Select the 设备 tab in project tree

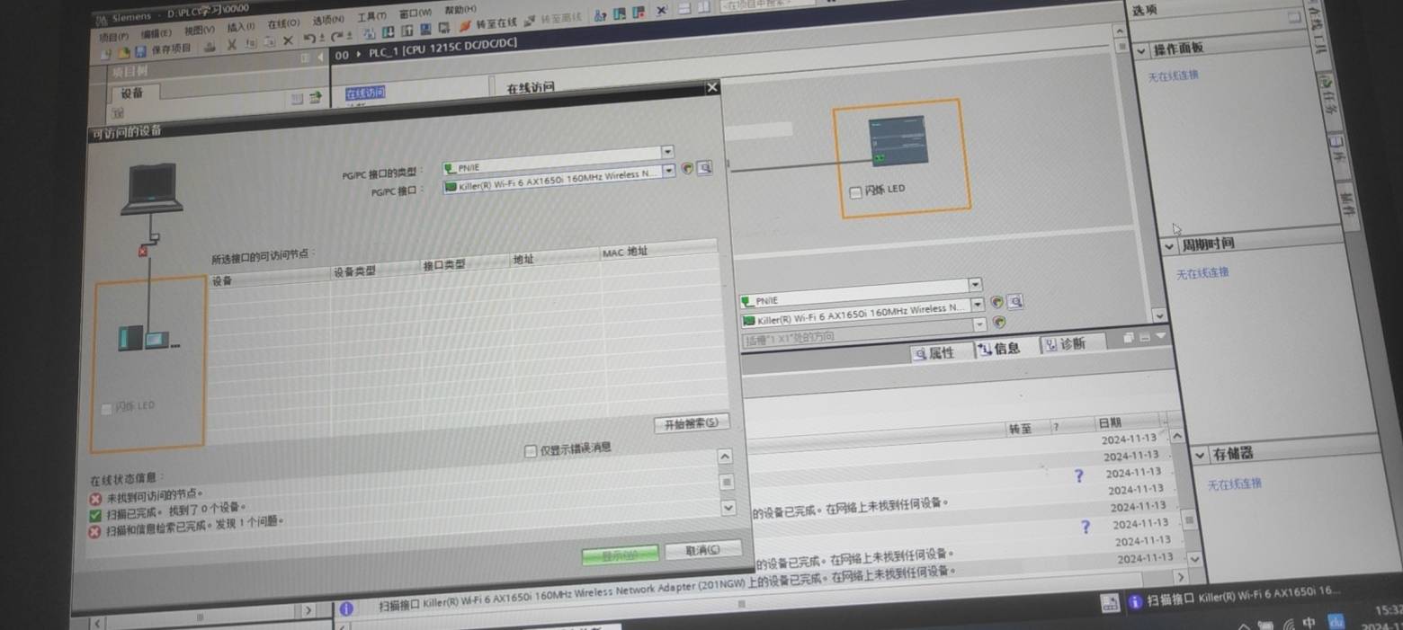pyautogui.click(x=132, y=93)
